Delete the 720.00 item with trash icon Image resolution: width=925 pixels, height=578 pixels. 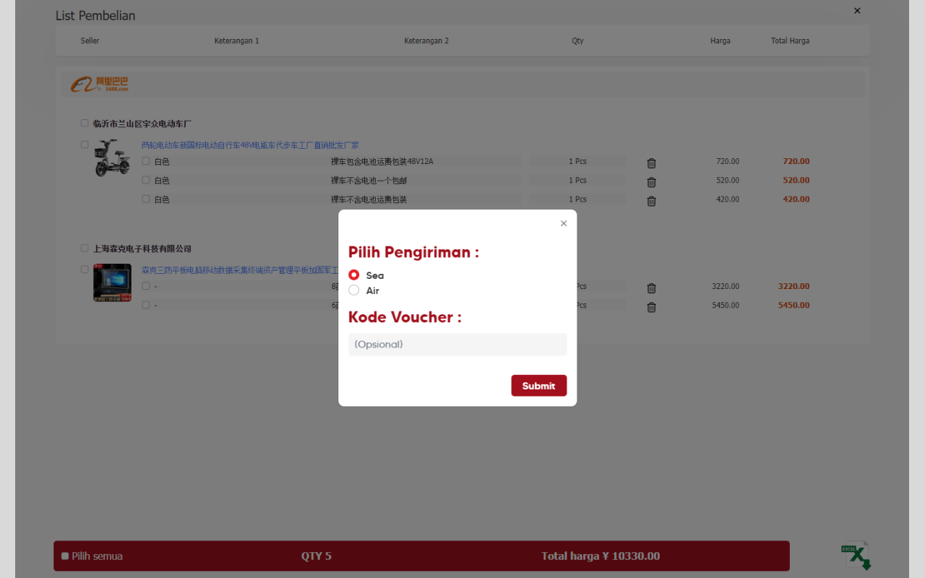pyautogui.click(x=651, y=163)
